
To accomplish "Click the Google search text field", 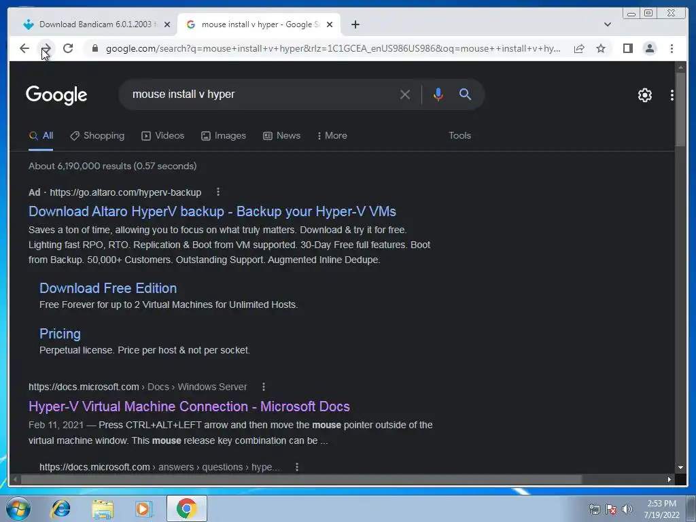I will click(262, 94).
